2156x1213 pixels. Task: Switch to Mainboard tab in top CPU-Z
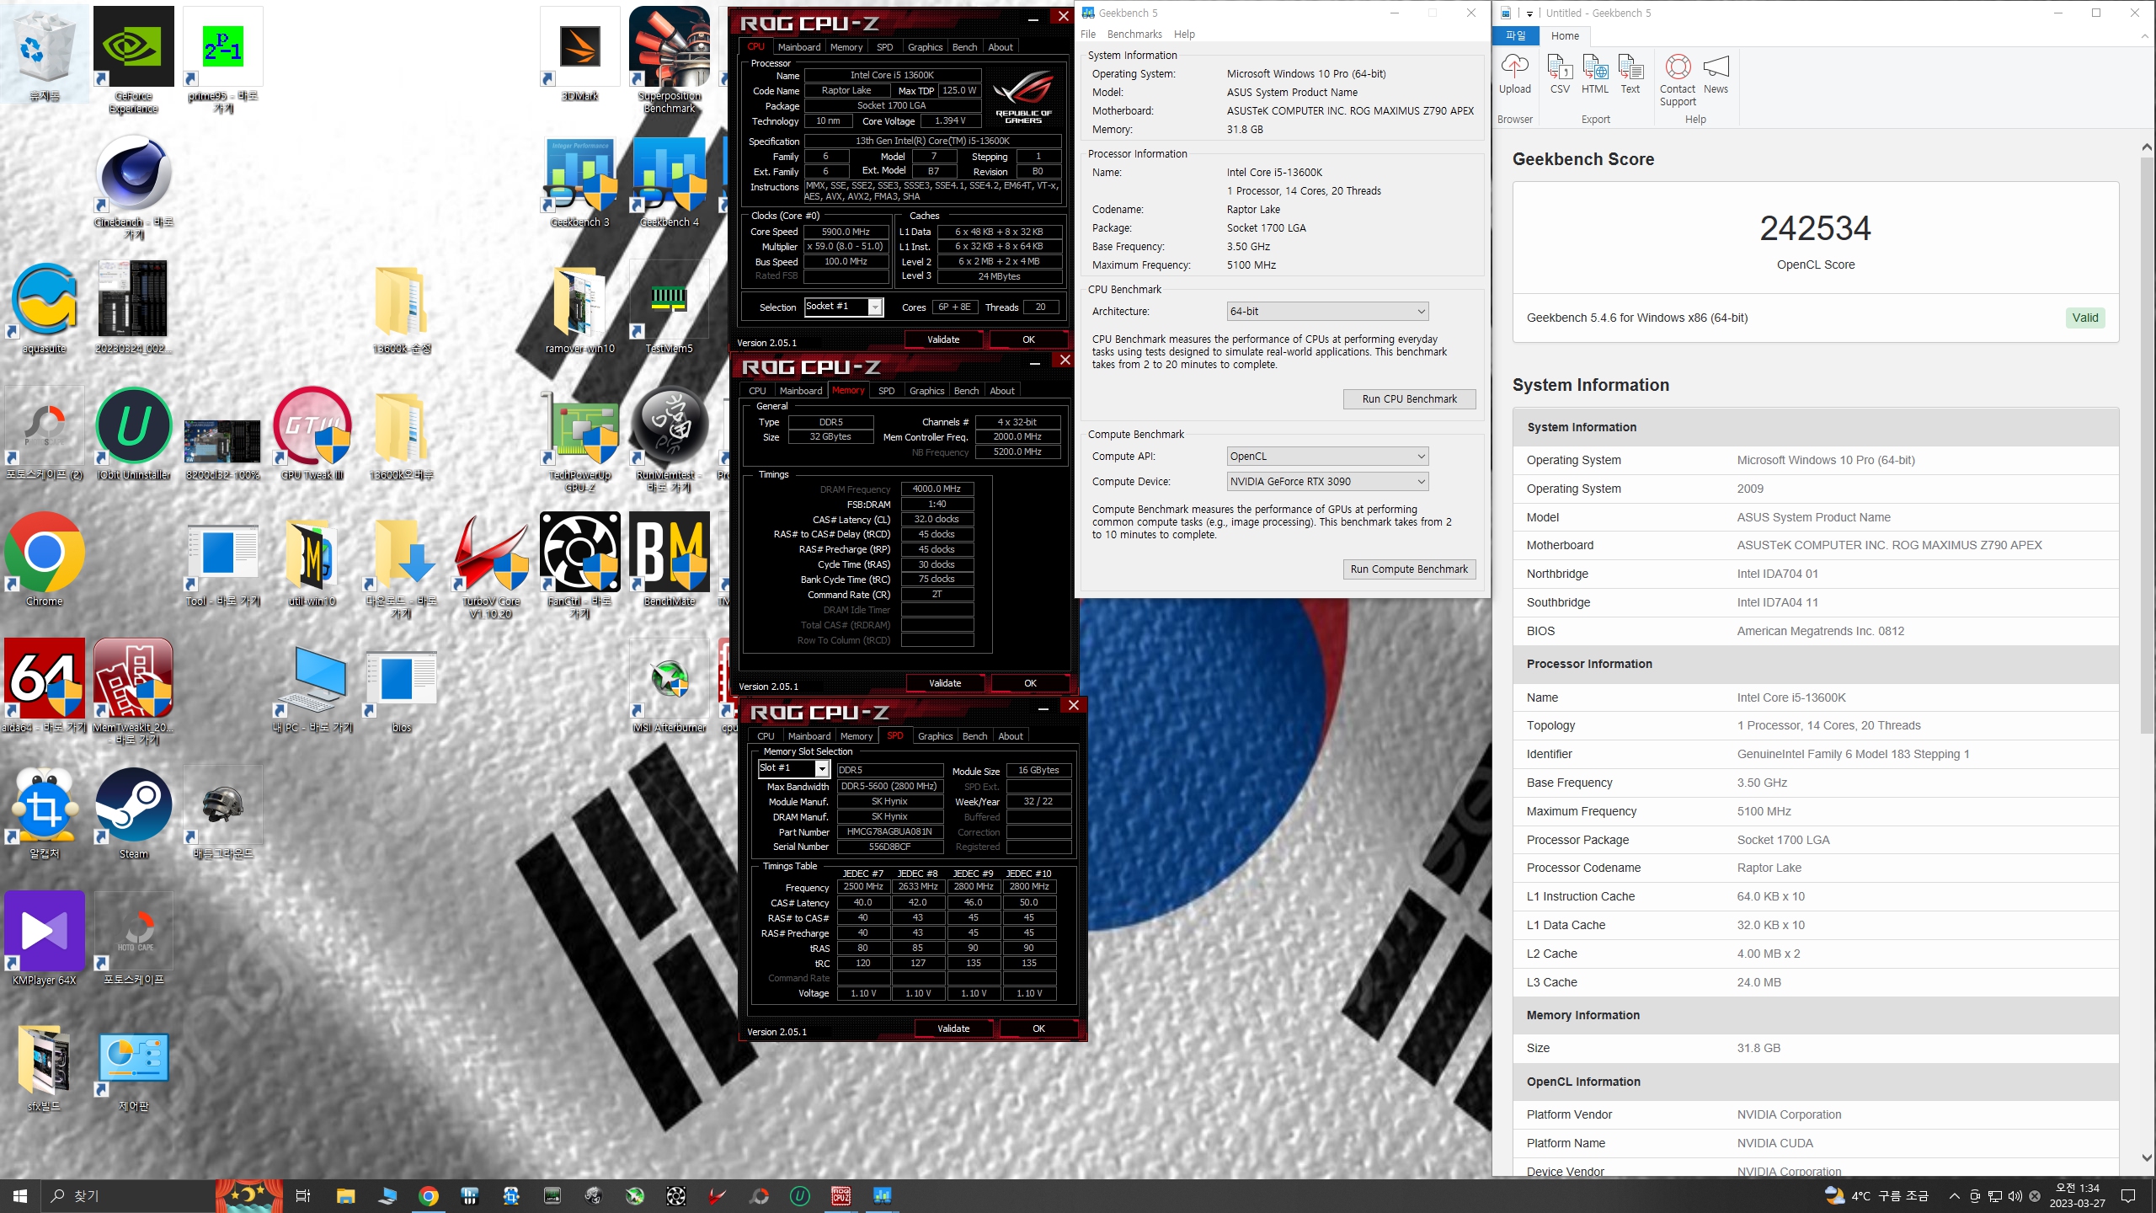798,47
